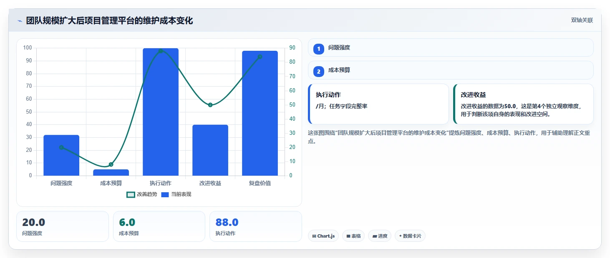Click the sparkle icon in 数据卡片 tag
Image resolution: width=610 pixels, height=258 pixels.
(x=401, y=236)
